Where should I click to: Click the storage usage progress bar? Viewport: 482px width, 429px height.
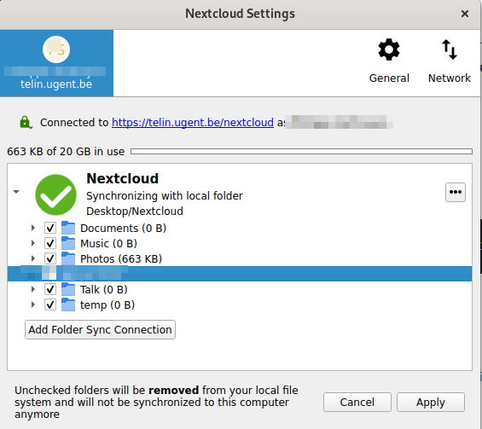(x=301, y=152)
